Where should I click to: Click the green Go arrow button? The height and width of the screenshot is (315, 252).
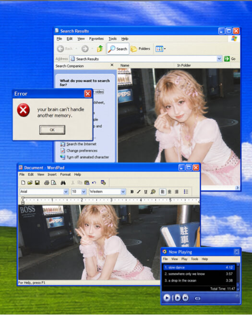point(227,58)
